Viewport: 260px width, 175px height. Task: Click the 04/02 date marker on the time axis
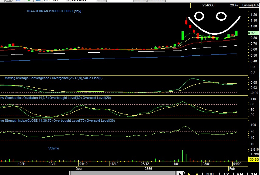[x=237, y=164]
